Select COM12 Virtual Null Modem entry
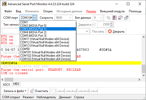Screen dimensions: 146x100 tap(48, 42)
